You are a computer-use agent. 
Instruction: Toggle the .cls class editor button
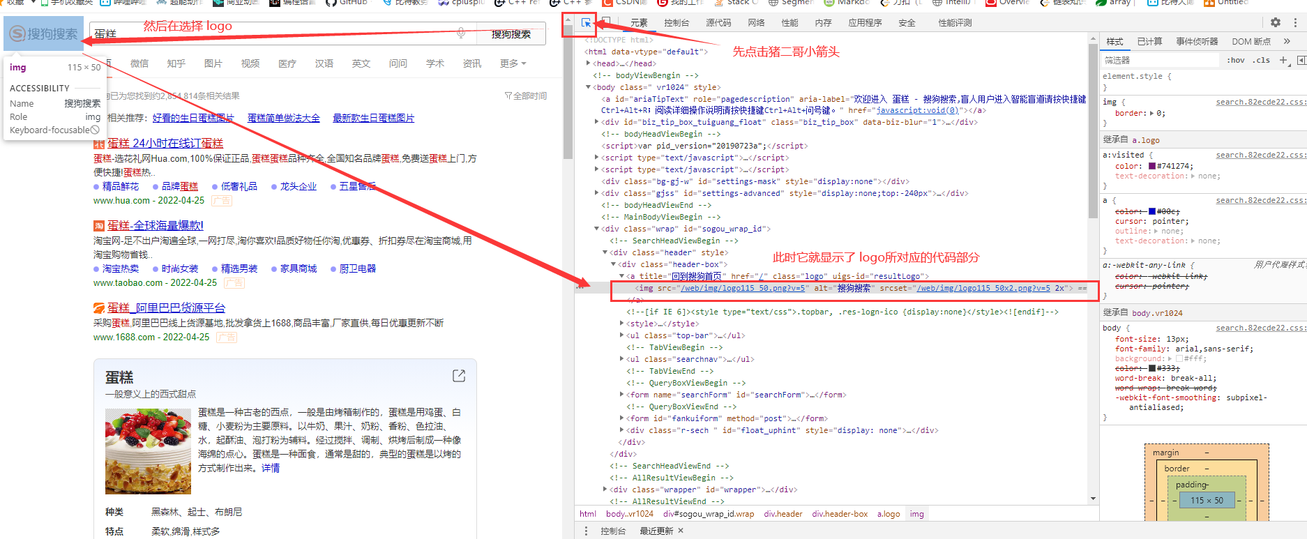(1261, 61)
